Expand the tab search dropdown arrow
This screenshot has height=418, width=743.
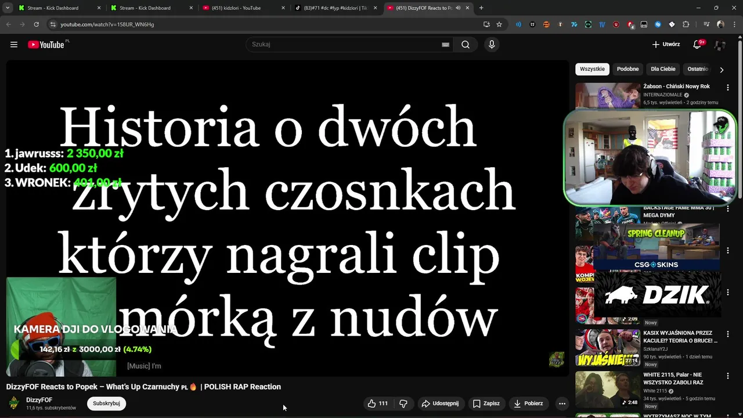coord(8,8)
